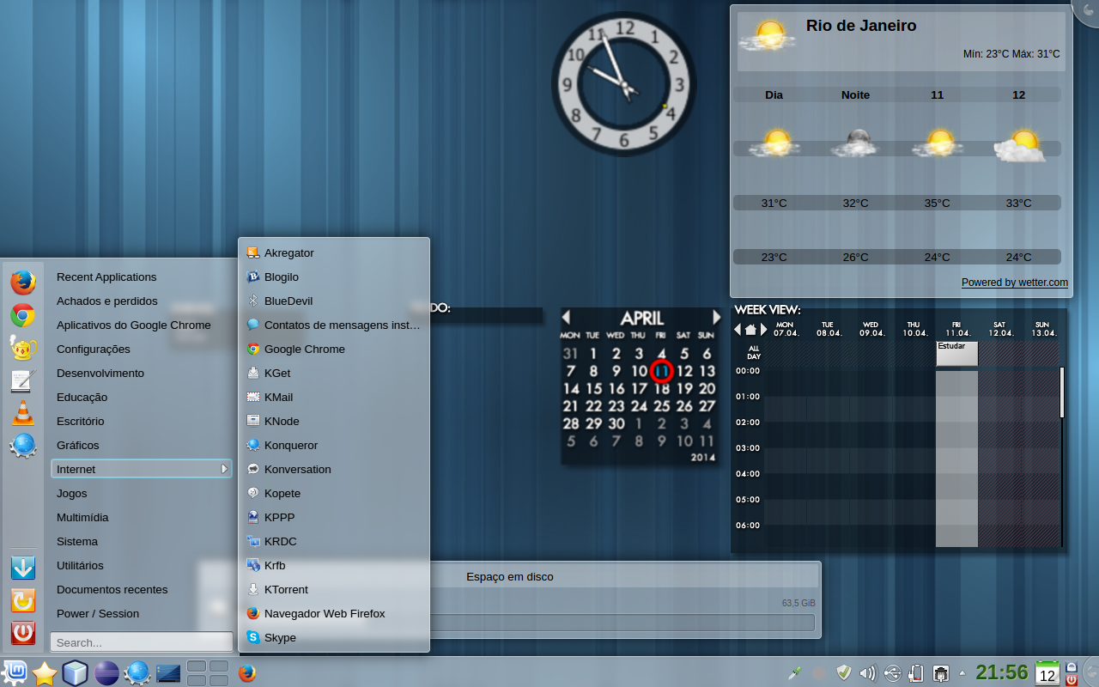This screenshot has height=687, width=1099.
Task: Go to previous week in Week View
Action: coord(738,330)
